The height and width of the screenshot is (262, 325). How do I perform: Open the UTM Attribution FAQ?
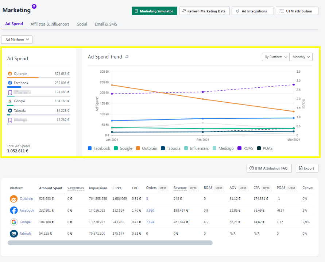coord(269,168)
